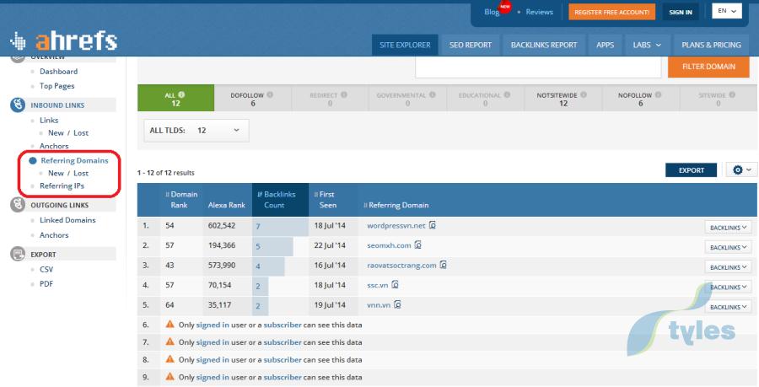Open the EN language selector
The image size is (759, 387).
point(726,11)
